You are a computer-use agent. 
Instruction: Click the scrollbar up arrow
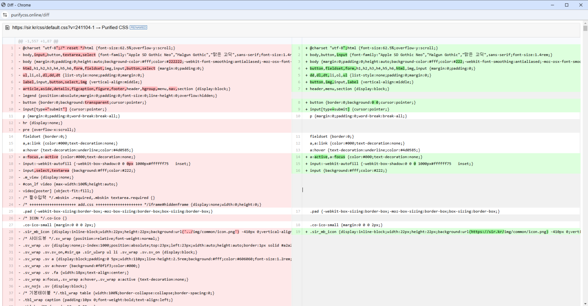point(585,24)
